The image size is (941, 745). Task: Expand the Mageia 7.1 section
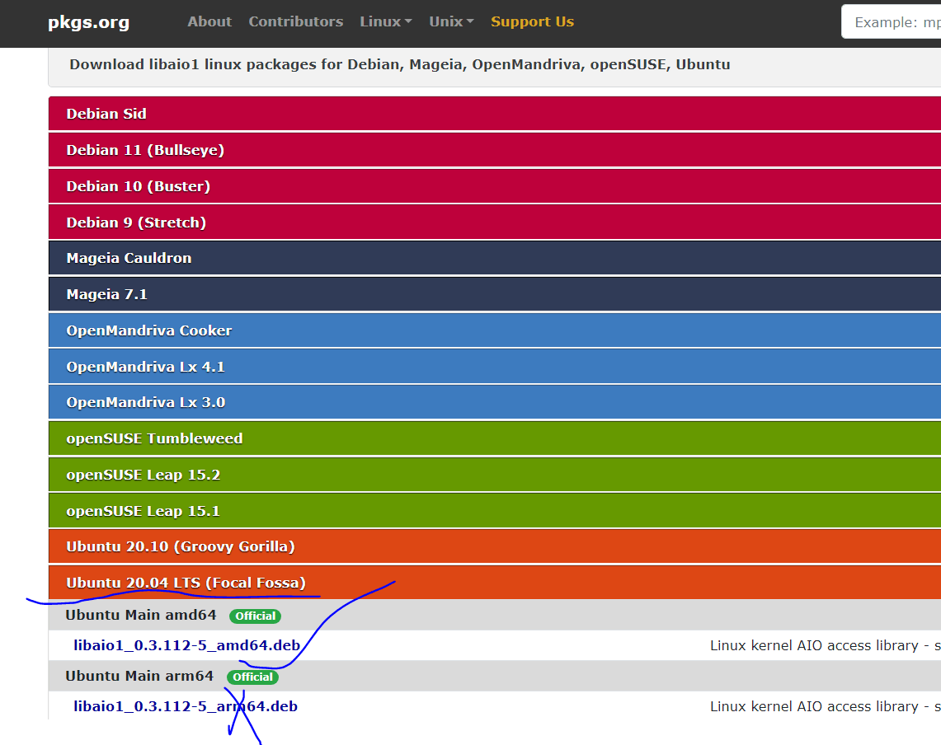pos(495,294)
